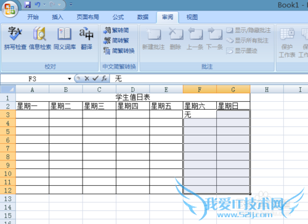
Task: Click the title cell 学生值日表
Action: pyautogui.click(x=133, y=97)
